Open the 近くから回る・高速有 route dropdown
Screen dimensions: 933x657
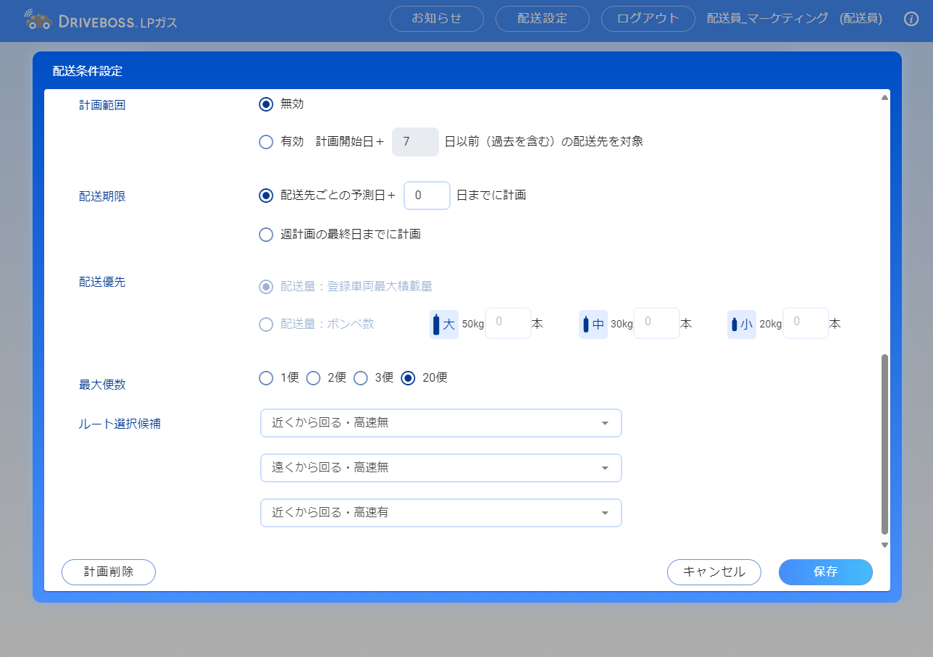pos(441,513)
